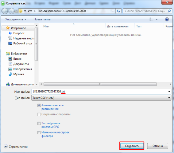Click Новая папка in the toolbar
This screenshot has height=153, width=174.
[42, 19]
